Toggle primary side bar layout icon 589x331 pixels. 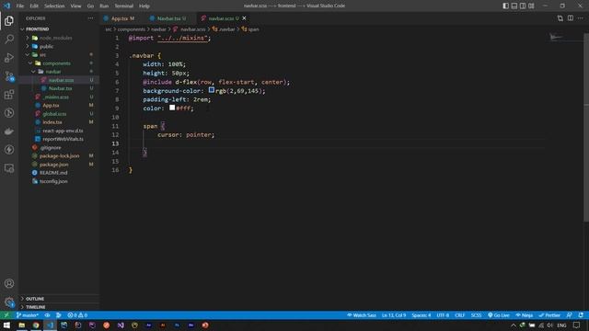click(x=505, y=6)
